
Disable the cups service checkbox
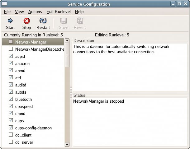pos(11,121)
